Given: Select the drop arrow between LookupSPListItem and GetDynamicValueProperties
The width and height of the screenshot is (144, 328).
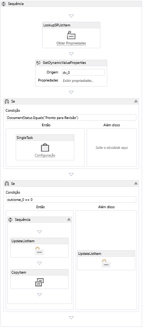Looking at the screenshot, I should (71, 54).
